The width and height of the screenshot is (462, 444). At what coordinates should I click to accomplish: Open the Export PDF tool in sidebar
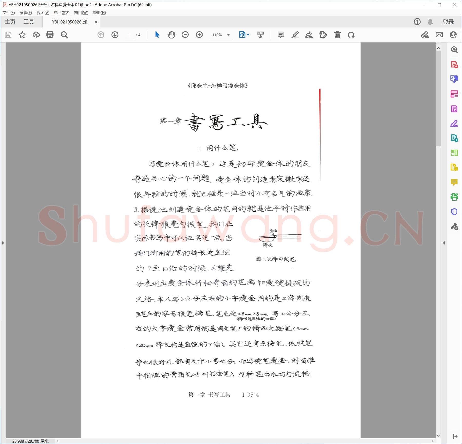point(454,79)
